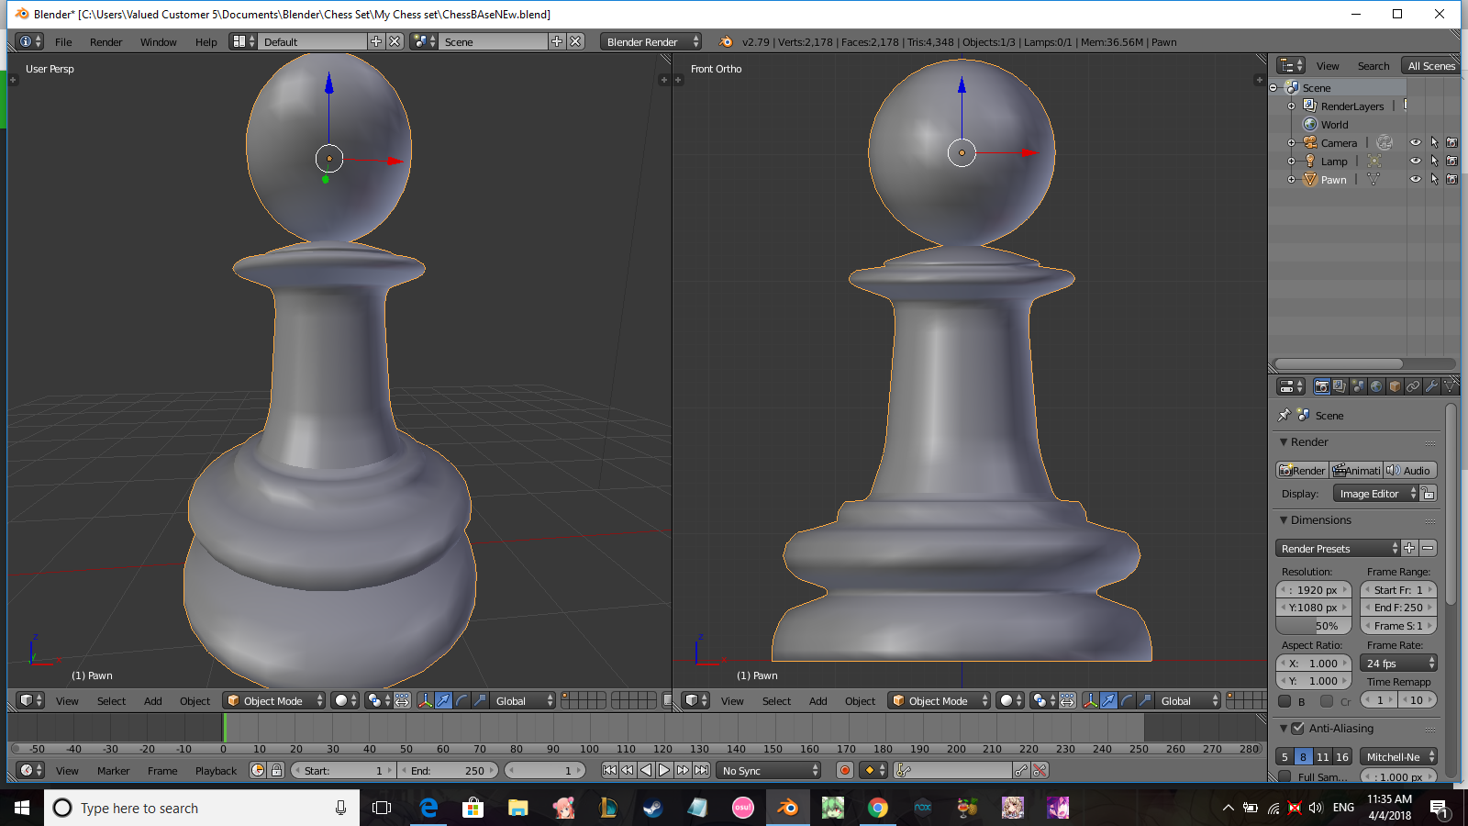Select the scale manipulator in left viewport
This screenshot has height=826, width=1468.
480,700
